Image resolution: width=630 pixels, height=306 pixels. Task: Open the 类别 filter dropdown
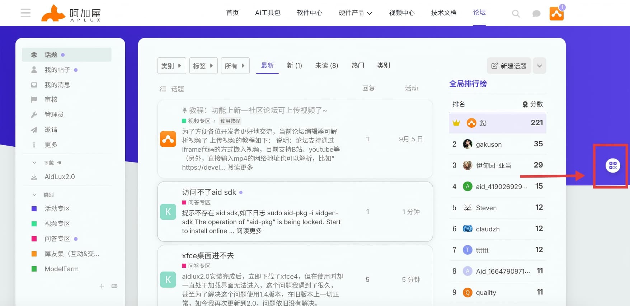click(x=171, y=66)
